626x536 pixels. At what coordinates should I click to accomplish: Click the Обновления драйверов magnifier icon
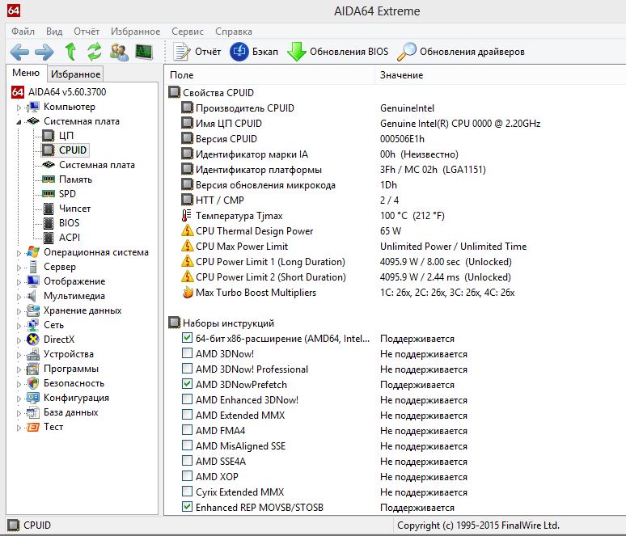(407, 52)
